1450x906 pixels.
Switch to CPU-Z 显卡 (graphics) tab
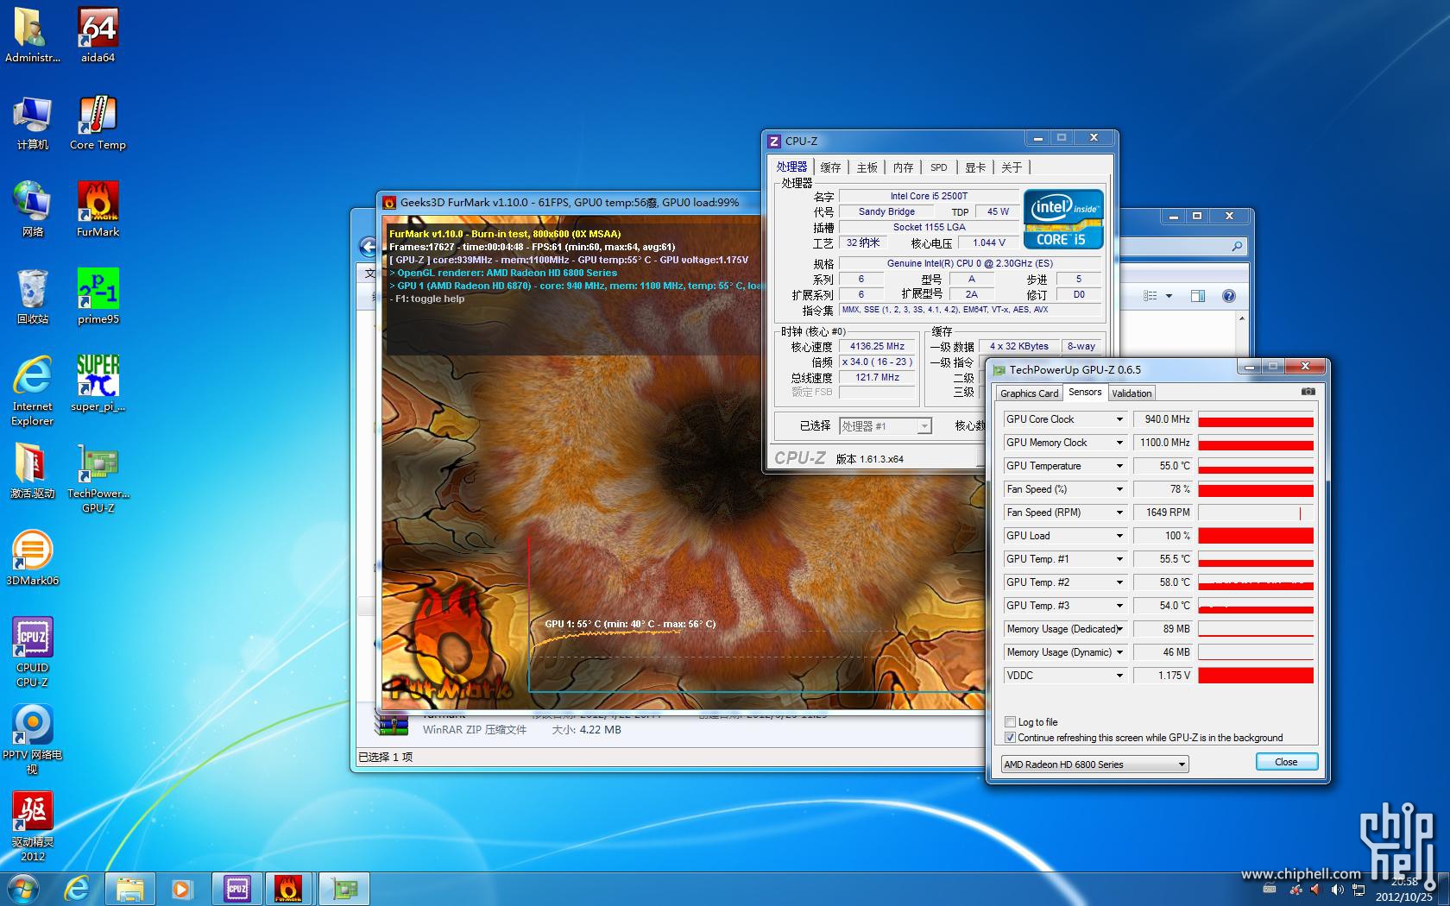(975, 167)
